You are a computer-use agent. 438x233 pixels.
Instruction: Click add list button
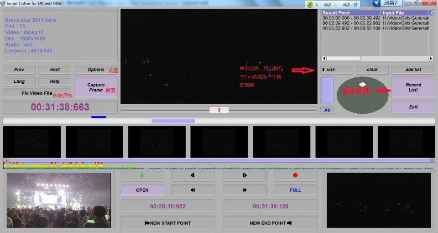(413, 69)
